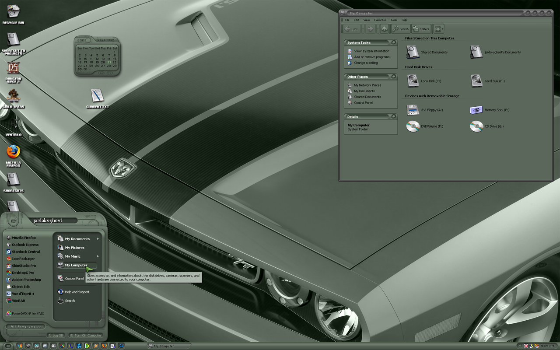Open Forward button history dropdown arrow
Image resolution: width=560 pixels, height=350 pixels.
377,29
